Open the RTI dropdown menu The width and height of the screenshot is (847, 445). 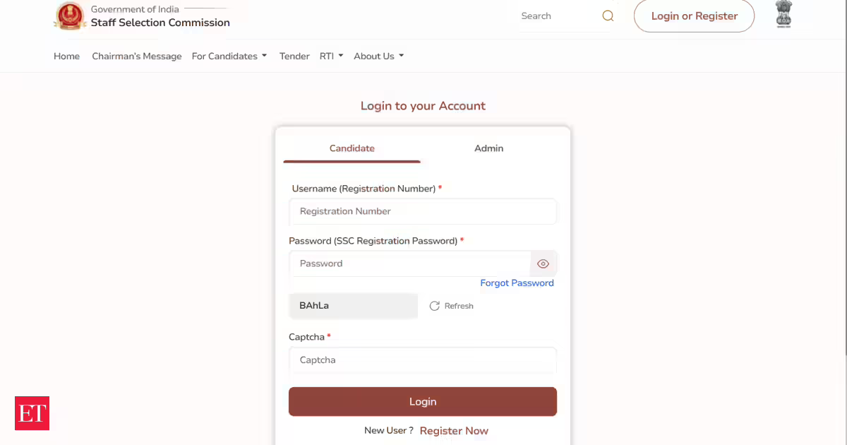click(x=331, y=57)
